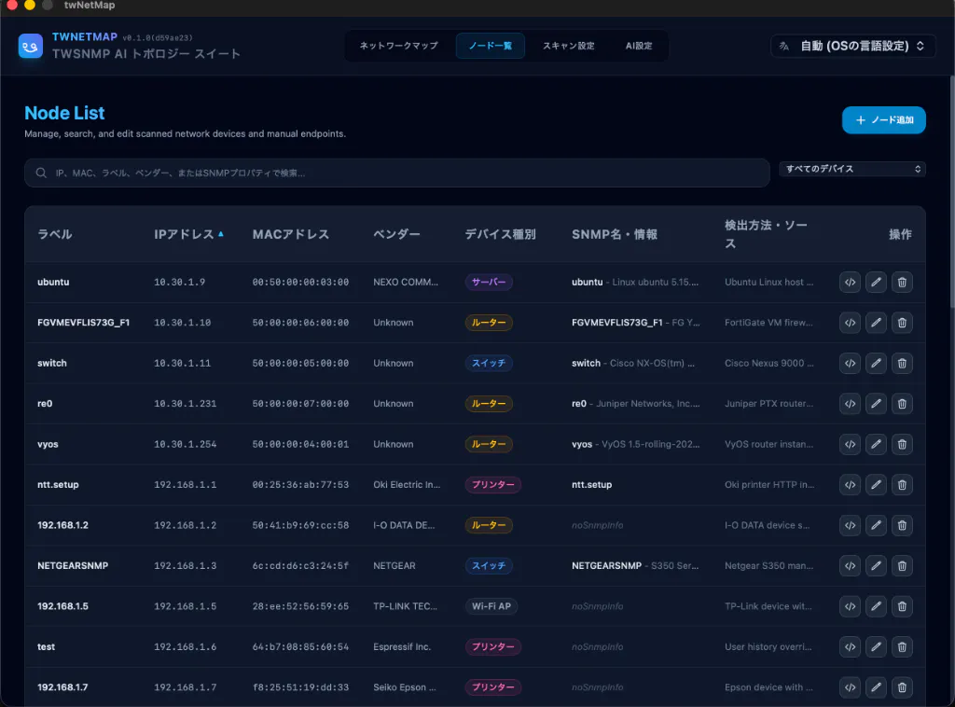This screenshot has height=707, width=955.
Task: Click the label 192.168.1.2
Action: 62,525
